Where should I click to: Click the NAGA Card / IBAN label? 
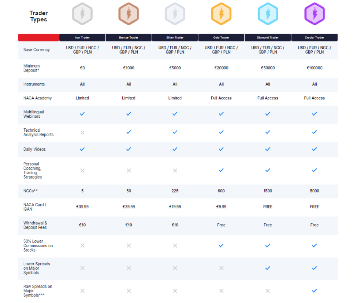(x=35, y=207)
